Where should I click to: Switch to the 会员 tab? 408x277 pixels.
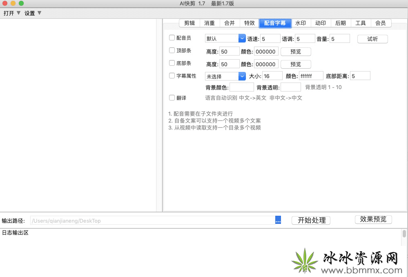tap(380, 23)
